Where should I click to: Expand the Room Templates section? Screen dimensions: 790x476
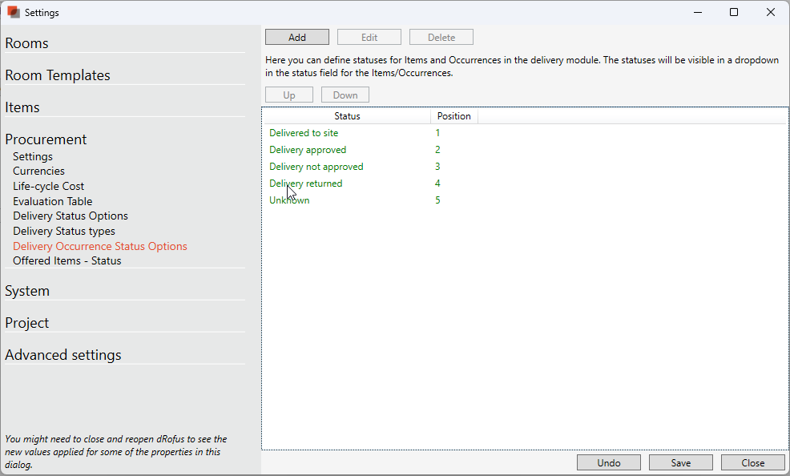tap(58, 75)
